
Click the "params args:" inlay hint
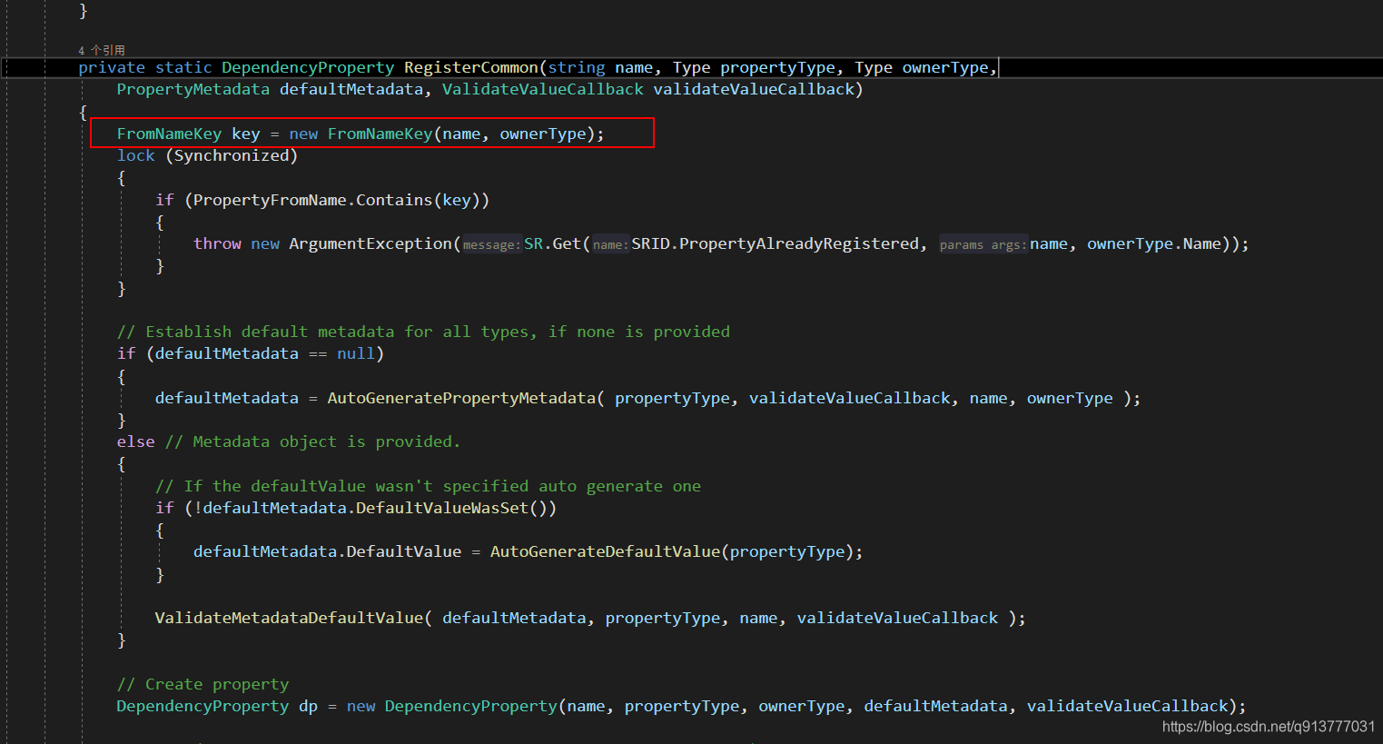point(983,244)
